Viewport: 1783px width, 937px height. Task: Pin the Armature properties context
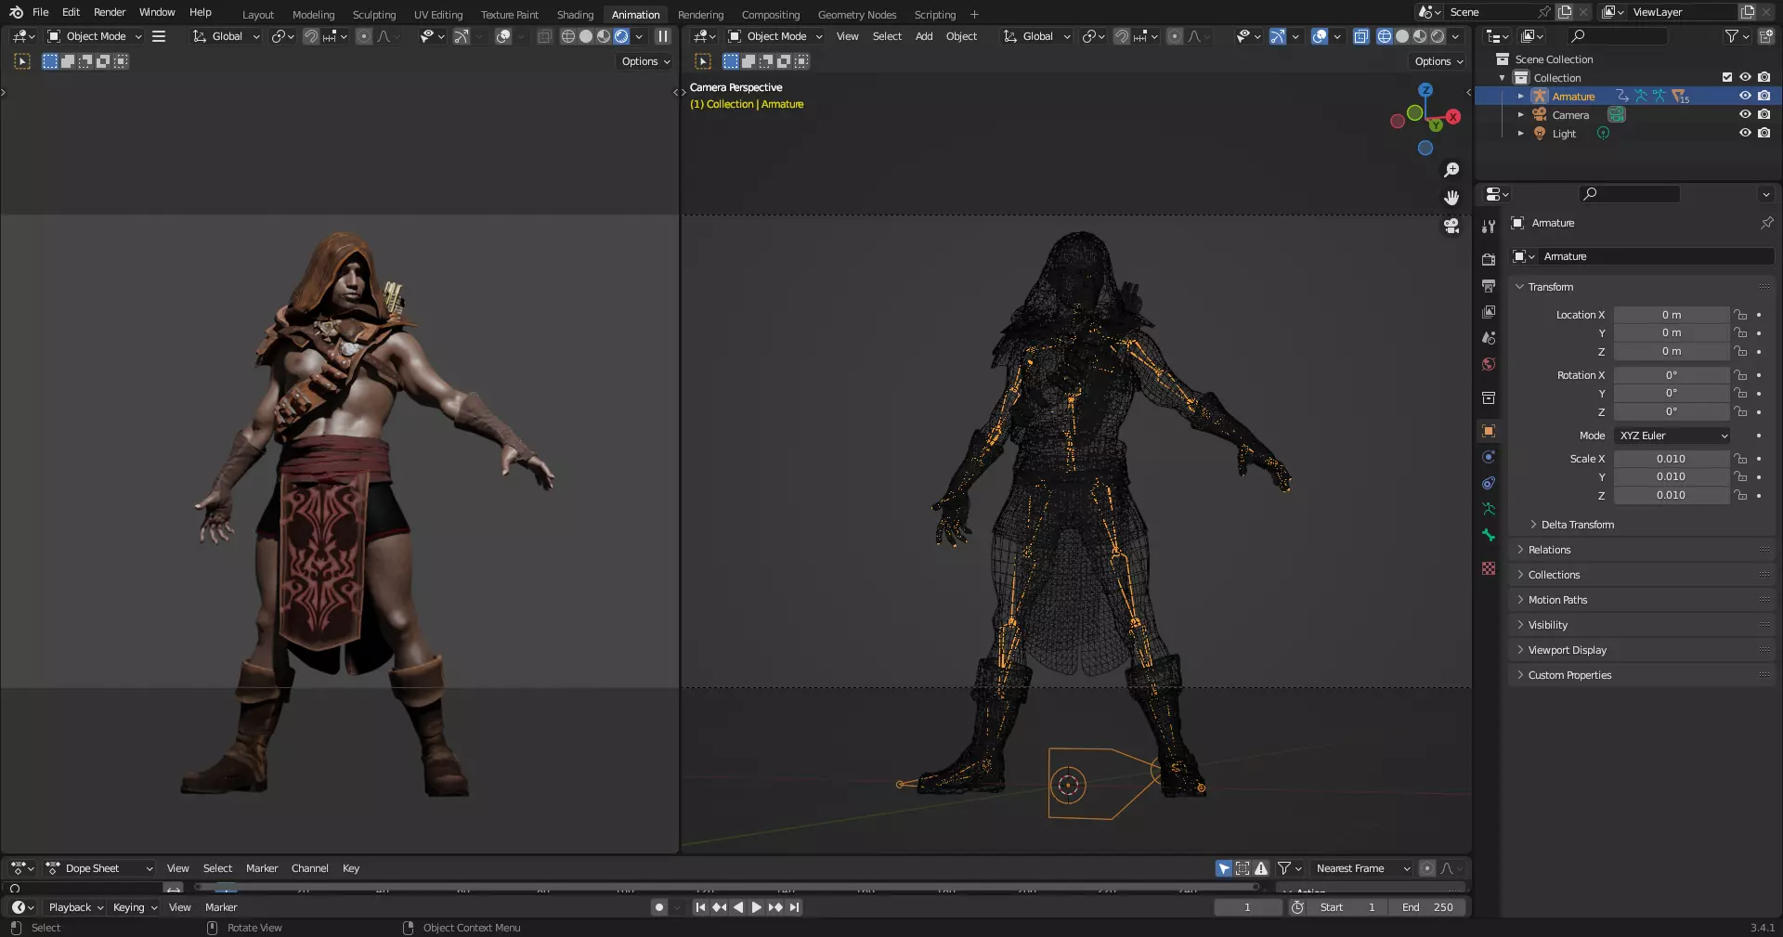[x=1766, y=223]
